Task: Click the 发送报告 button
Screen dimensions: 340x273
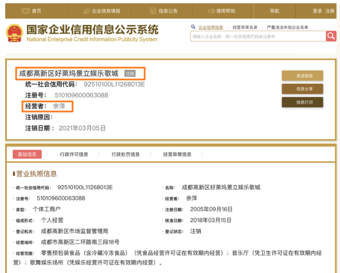Action: coord(302,75)
